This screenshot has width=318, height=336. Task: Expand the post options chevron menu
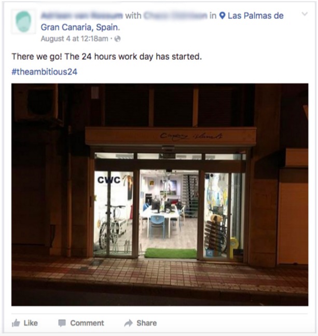(x=305, y=14)
